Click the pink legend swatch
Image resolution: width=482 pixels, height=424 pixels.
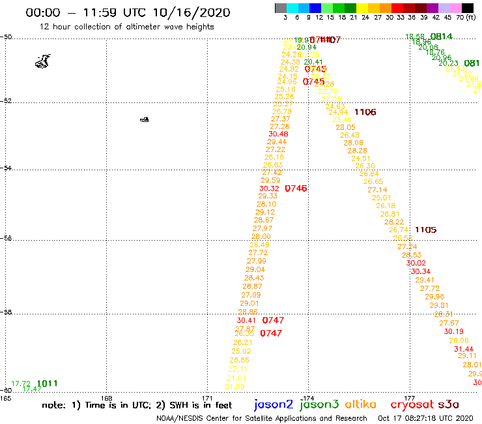tap(455, 8)
